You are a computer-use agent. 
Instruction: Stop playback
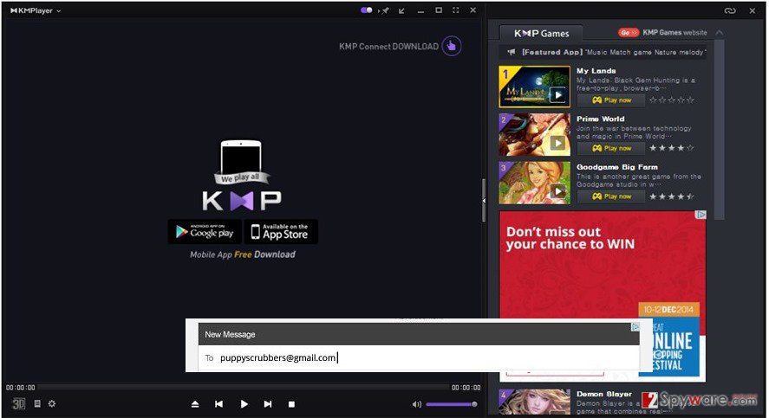(x=291, y=404)
